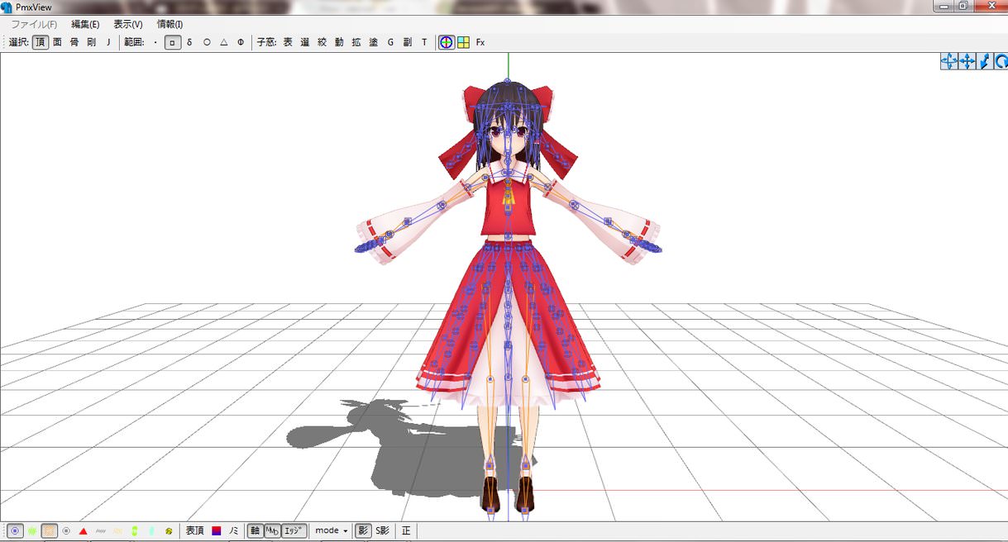The height and width of the screenshot is (542, 1008).
Task: Open the T sub-window
Action: click(x=424, y=42)
